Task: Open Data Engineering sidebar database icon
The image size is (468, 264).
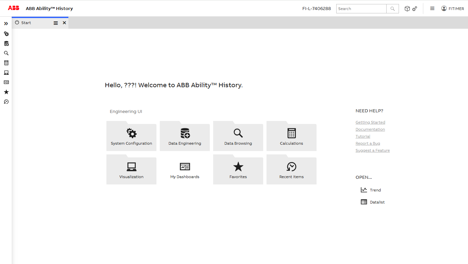Action: (x=6, y=43)
